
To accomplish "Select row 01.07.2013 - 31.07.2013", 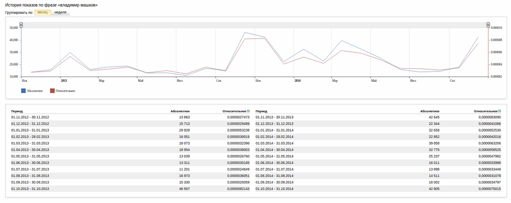I will (130, 169).
